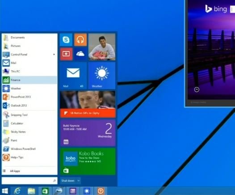
Task: Click the Windows Start button
Action: pyautogui.click(x=5, y=191)
